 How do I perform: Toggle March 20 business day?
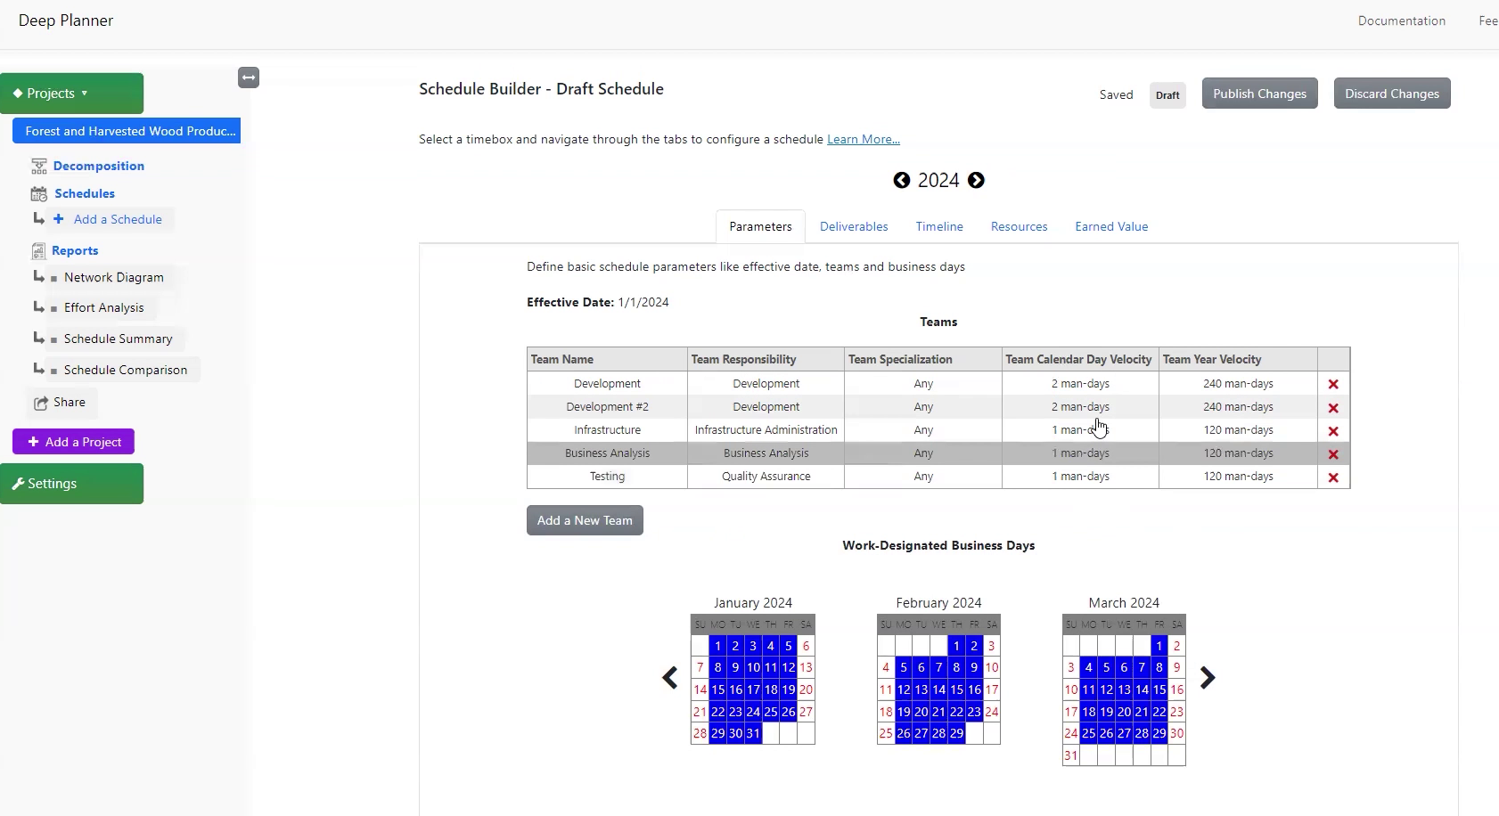point(1124,712)
